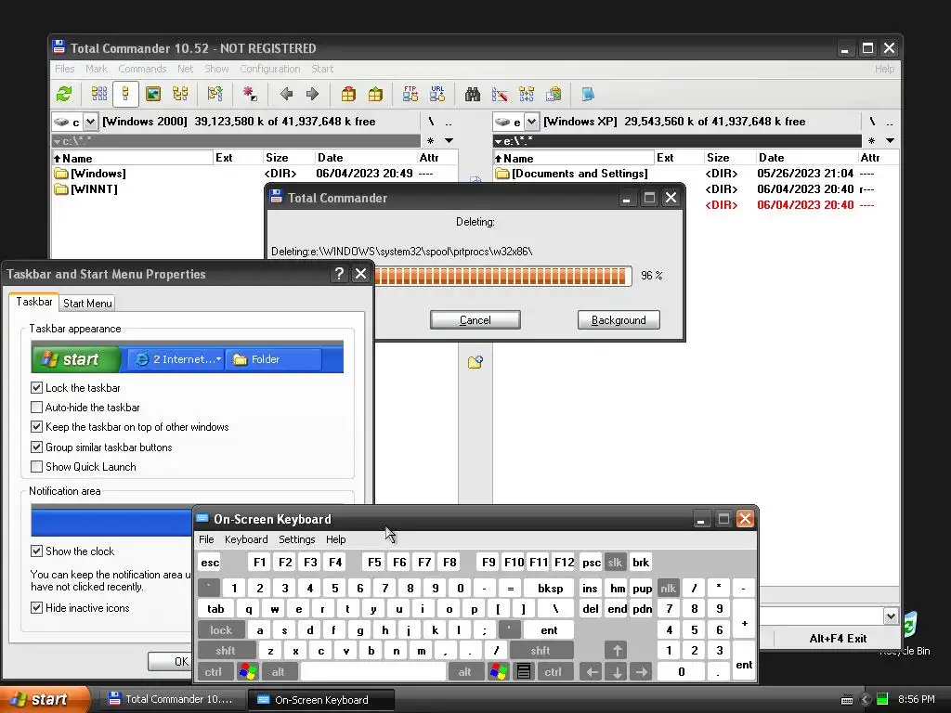Sort left panel by Name column header

pyautogui.click(x=132, y=158)
